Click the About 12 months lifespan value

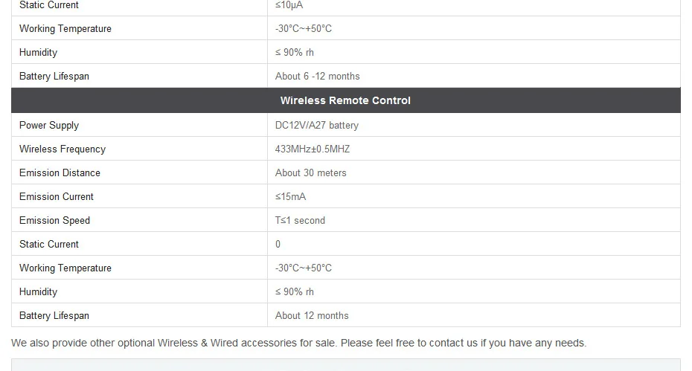tap(312, 316)
